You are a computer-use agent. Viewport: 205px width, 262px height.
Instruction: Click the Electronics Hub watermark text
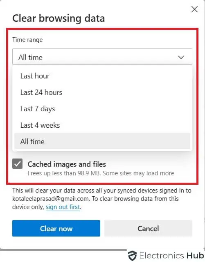[x=171, y=256]
